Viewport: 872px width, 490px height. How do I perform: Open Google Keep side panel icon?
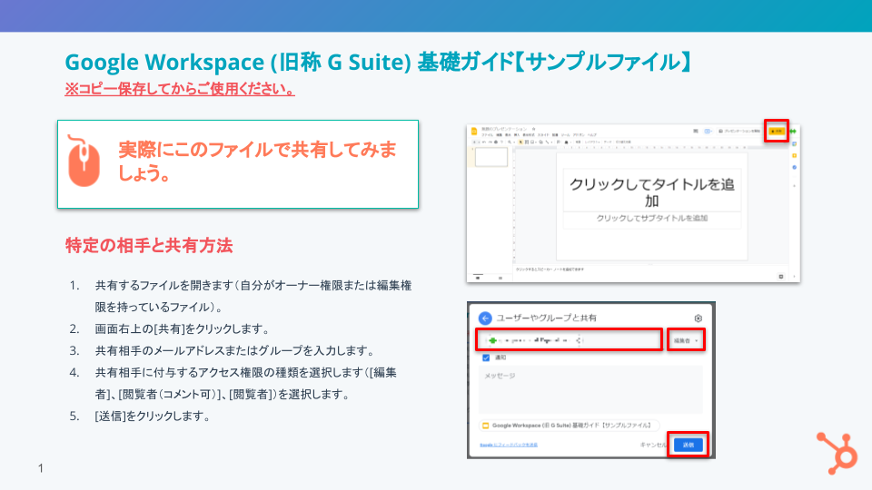[x=794, y=155]
